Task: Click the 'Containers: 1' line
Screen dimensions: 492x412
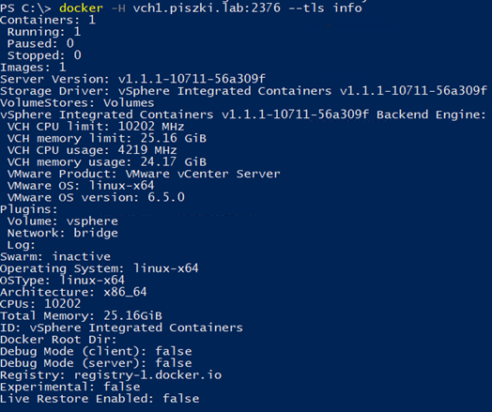Action: click(48, 20)
